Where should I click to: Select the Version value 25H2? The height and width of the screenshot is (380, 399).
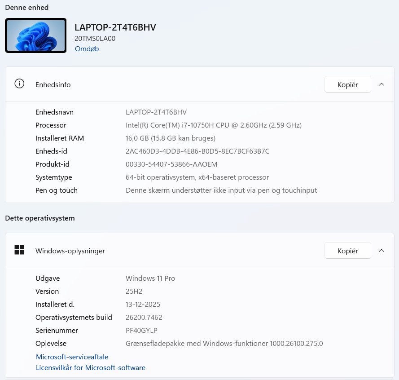[134, 291]
